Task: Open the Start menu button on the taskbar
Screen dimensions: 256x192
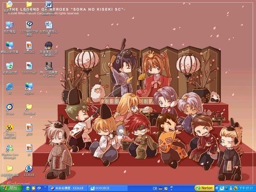Action: pos(11,188)
